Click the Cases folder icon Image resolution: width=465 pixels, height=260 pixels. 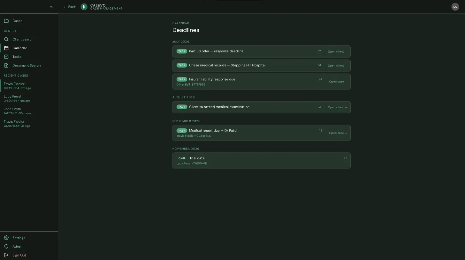tap(6, 21)
